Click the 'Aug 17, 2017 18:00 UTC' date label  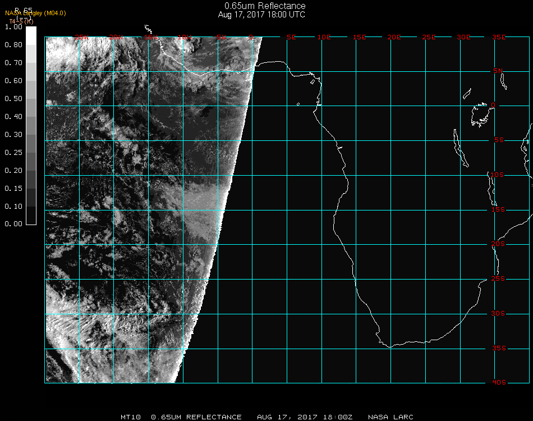click(261, 15)
